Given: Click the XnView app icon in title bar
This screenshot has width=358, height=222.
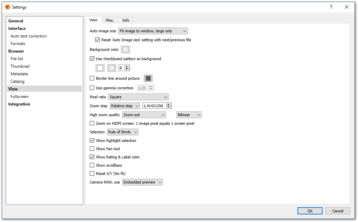Looking at the screenshot, I should pos(8,7).
